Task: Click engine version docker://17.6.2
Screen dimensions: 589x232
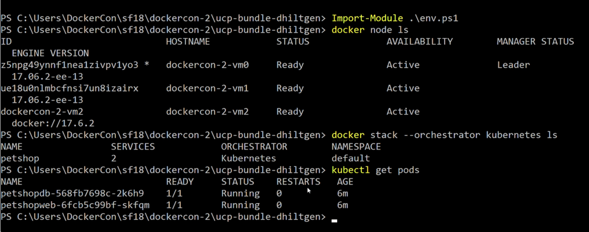Action: [53, 124]
